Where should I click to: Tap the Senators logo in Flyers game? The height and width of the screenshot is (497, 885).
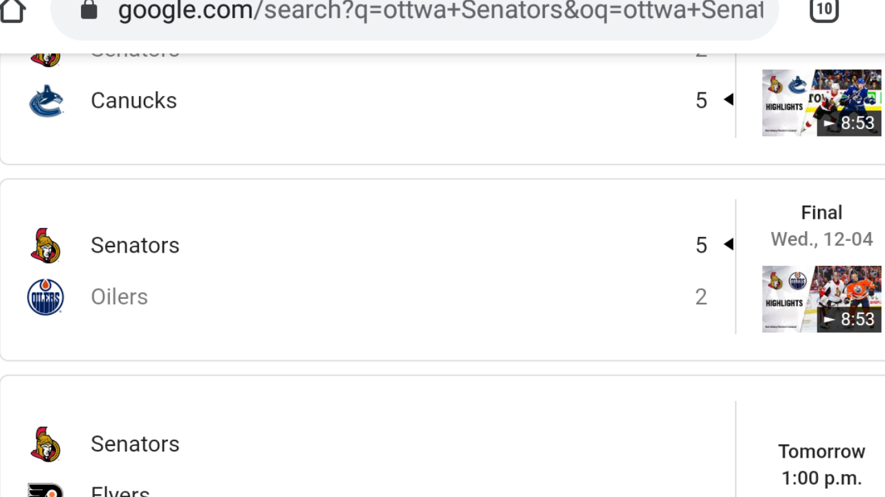pyautogui.click(x=46, y=444)
